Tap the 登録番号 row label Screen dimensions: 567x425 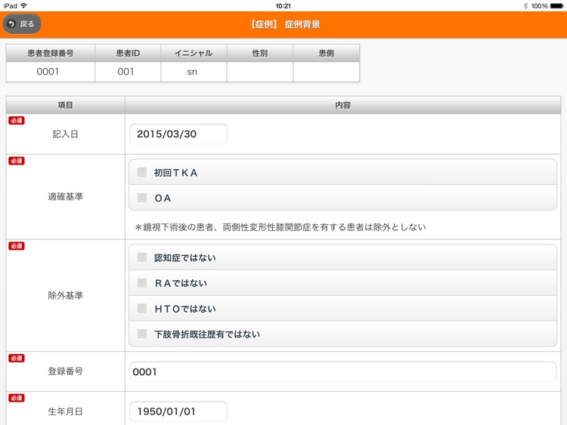[66, 371]
